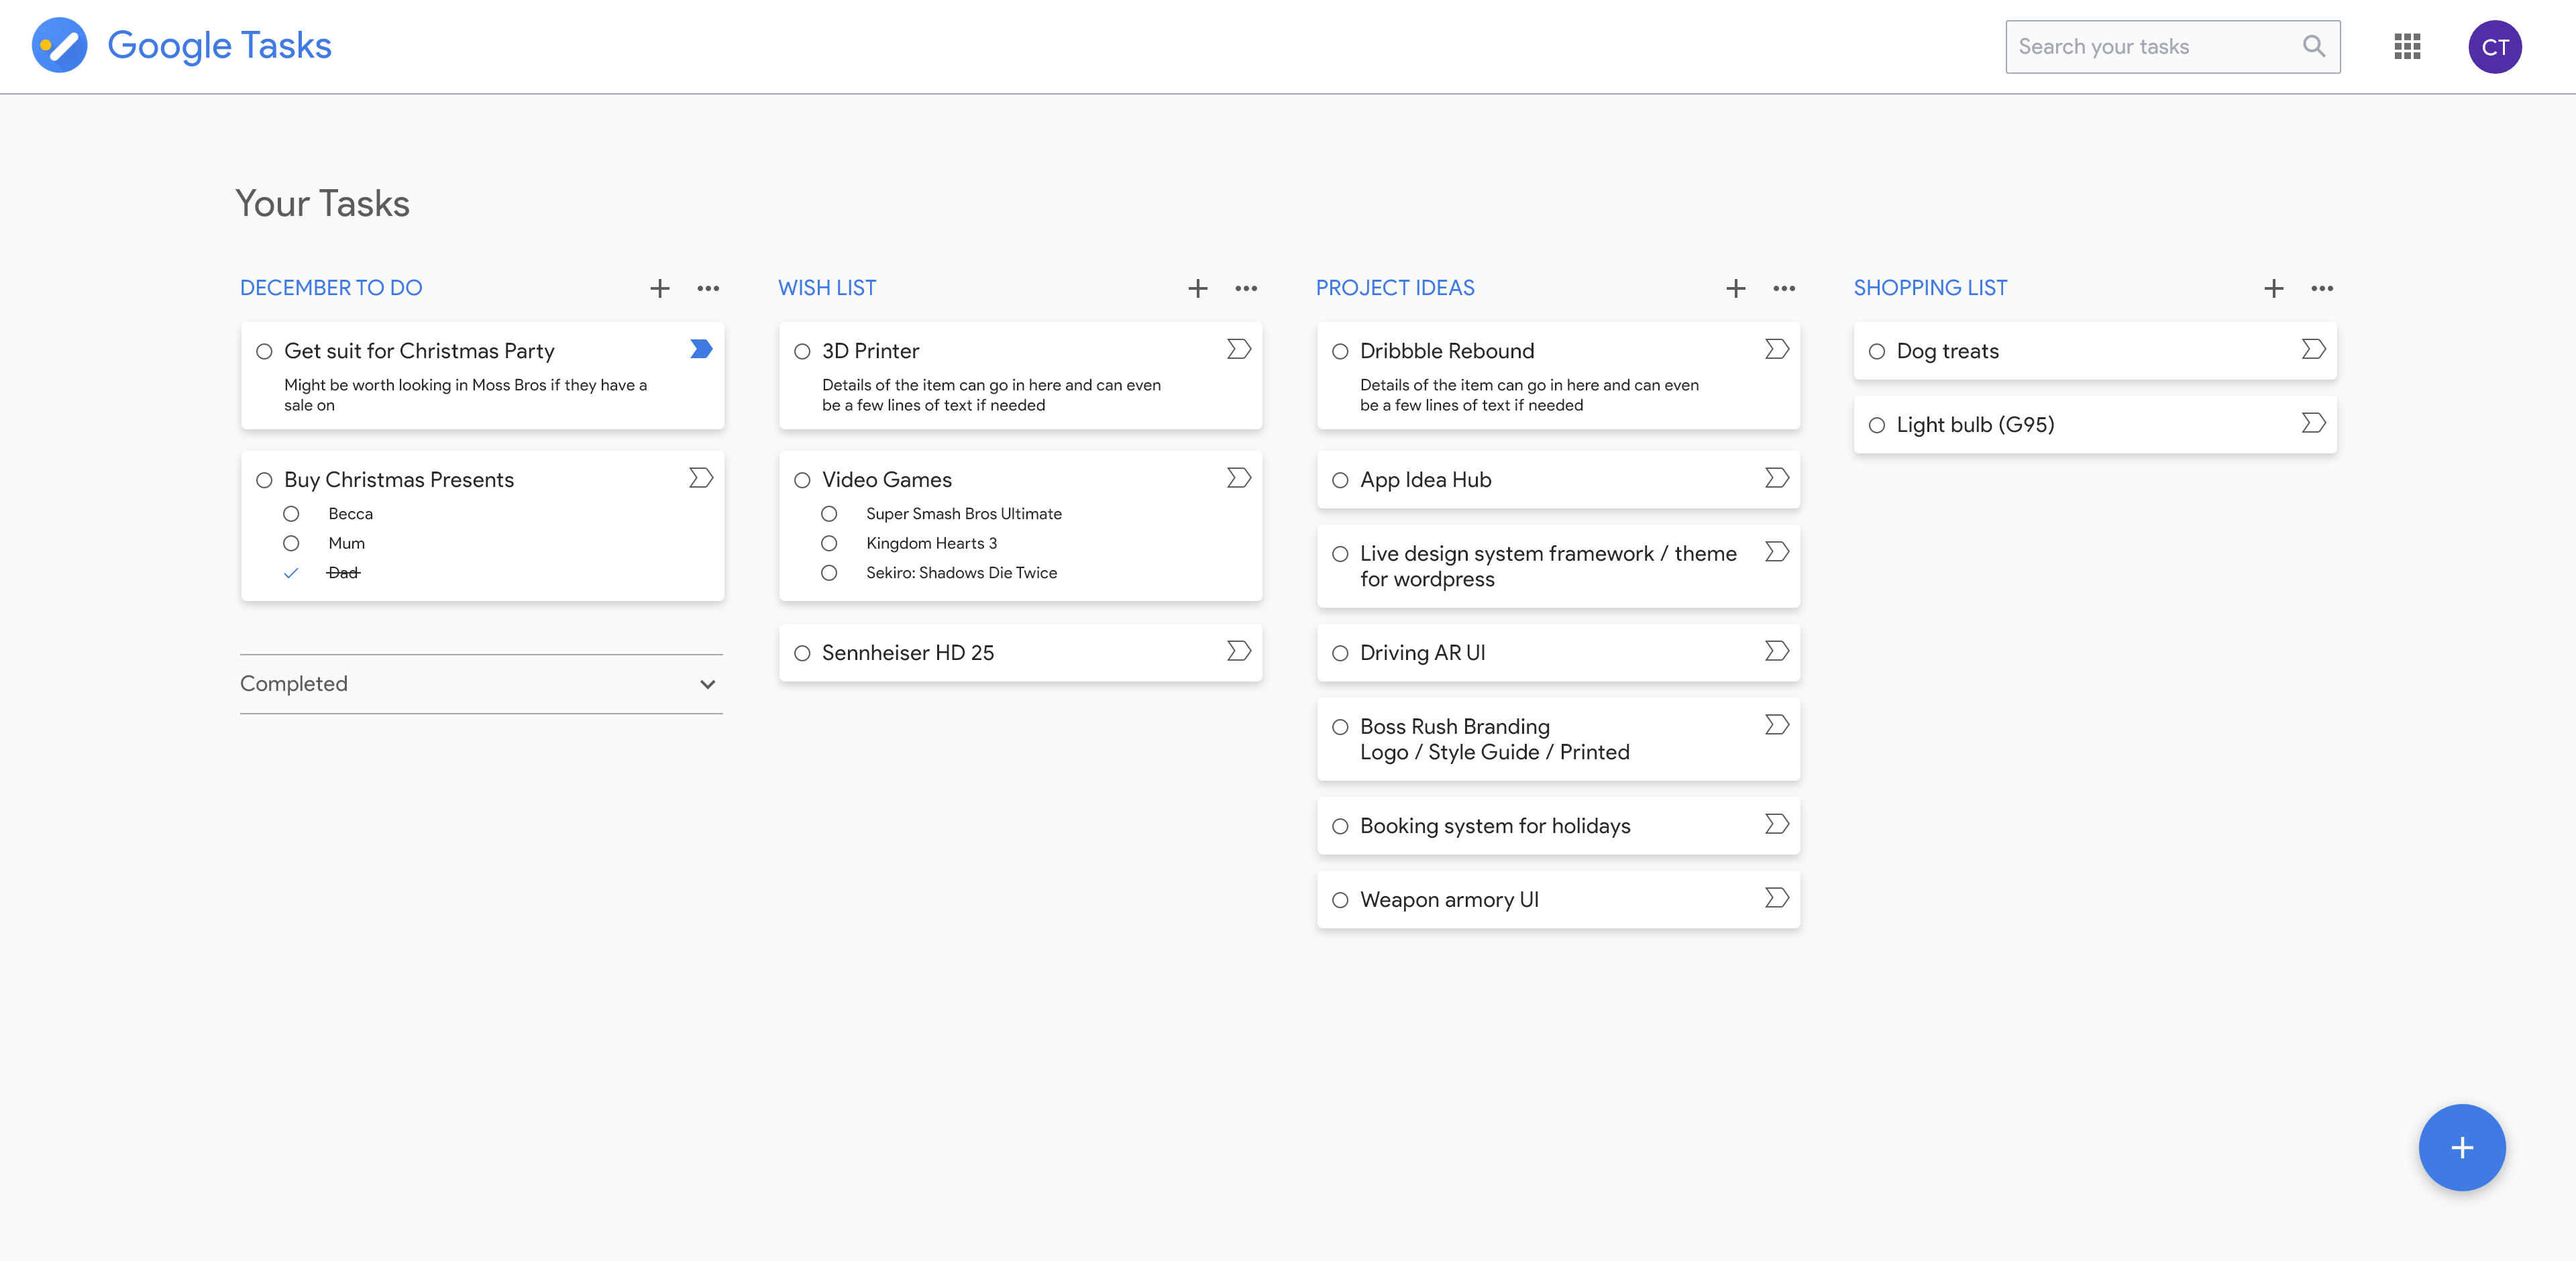
Task: Toggle the flag on Get suit task
Action: [701, 349]
